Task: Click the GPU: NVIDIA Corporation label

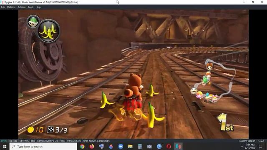Action: click(96, 141)
